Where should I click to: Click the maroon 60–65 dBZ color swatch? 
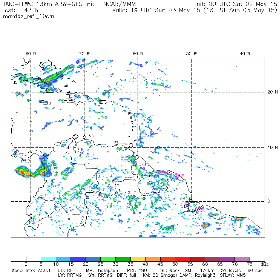212,259
